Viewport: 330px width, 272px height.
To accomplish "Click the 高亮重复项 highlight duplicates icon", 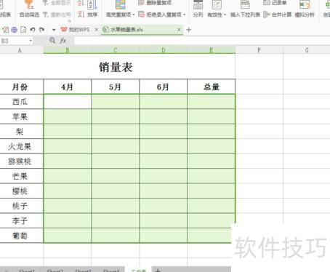I will click(x=120, y=5).
